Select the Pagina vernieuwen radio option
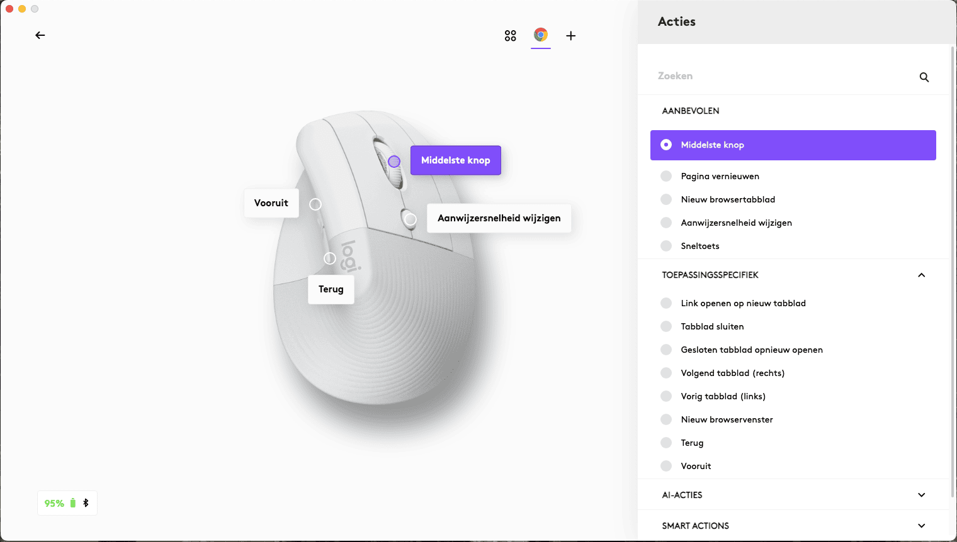The image size is (957, 542). click(666, 176)
